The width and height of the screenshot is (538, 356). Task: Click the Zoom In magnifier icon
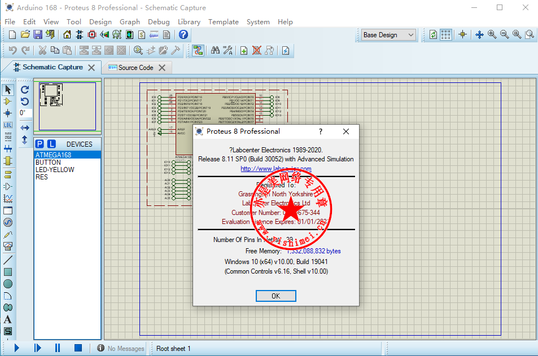[492, 34]
